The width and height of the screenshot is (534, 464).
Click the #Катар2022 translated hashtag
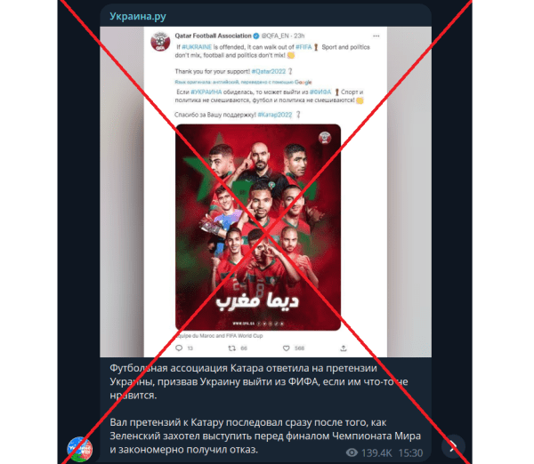(275, 115)
